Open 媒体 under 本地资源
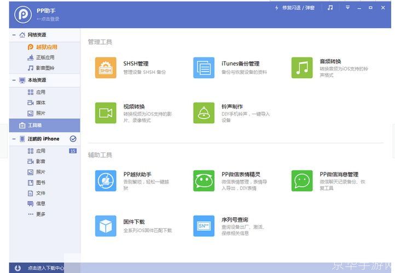395x273 pixels. pyautogui.click(x=45, y=103)
